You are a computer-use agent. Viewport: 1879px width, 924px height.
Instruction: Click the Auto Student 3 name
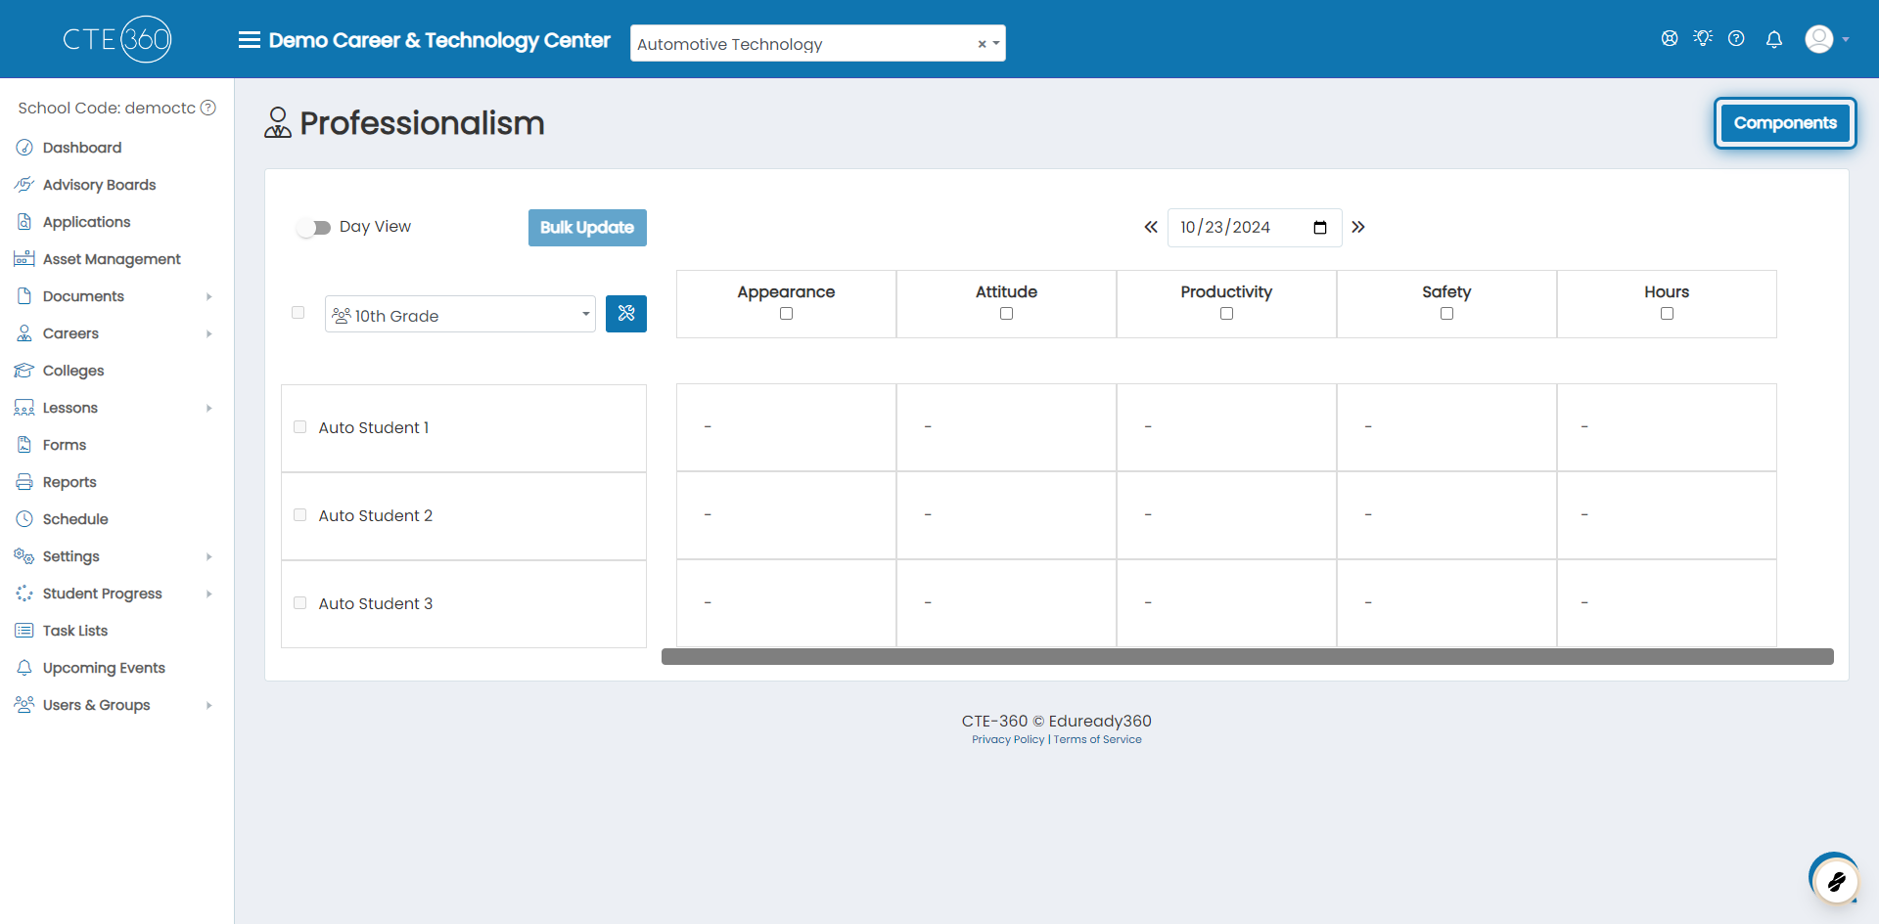tap(376, 604)
